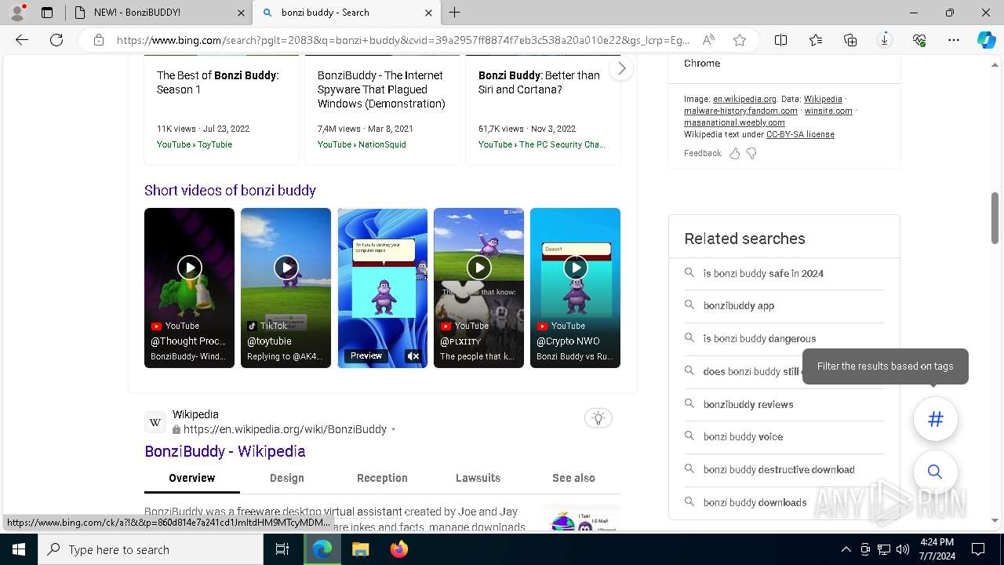Close the bonzi buddy - Search tab

coord(428,13)
